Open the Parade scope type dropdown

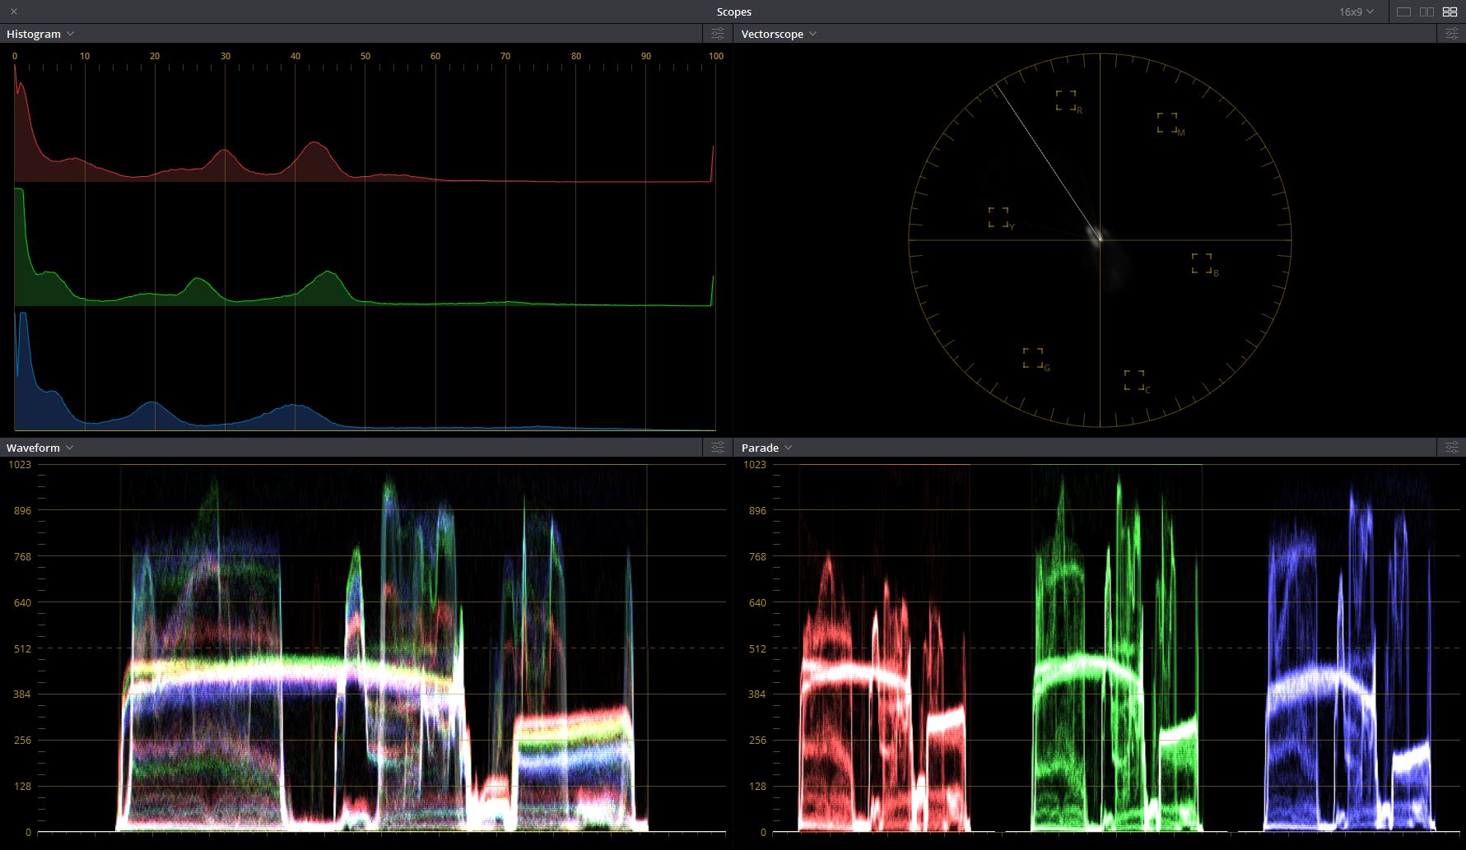(x=766, y=448)
